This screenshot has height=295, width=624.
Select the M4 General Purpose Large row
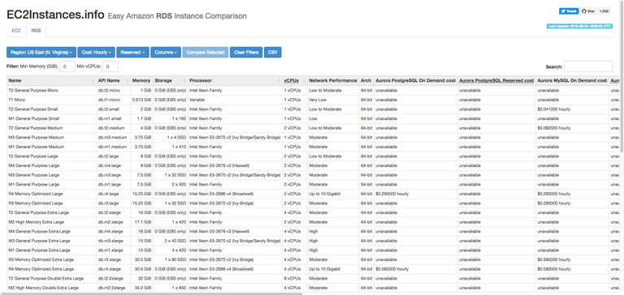[x=312, y=165]
